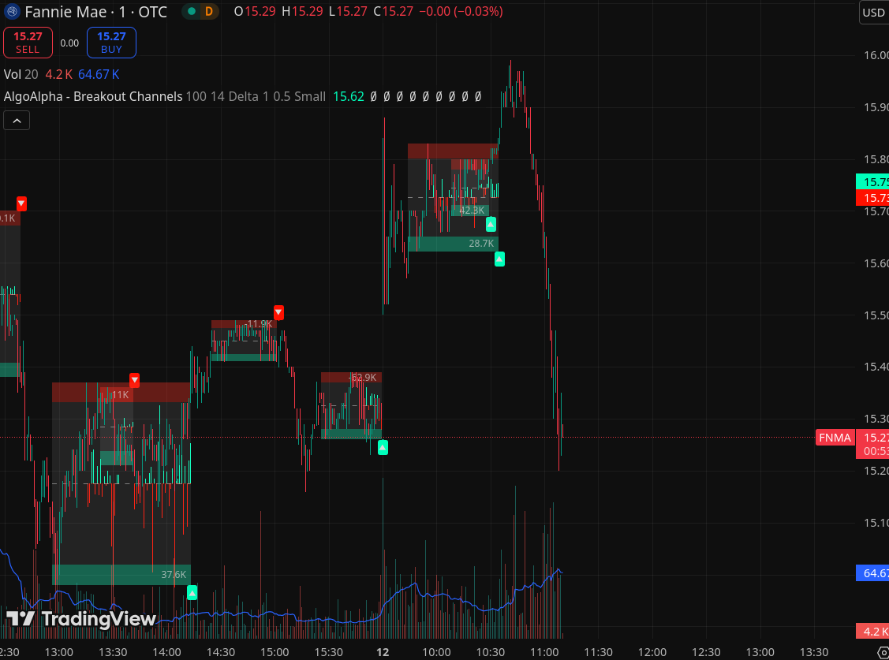Click the blue 64.67 volume MA axis label
Image resolution: width=889 pixels, height=660 pixels.
[872, 573]
